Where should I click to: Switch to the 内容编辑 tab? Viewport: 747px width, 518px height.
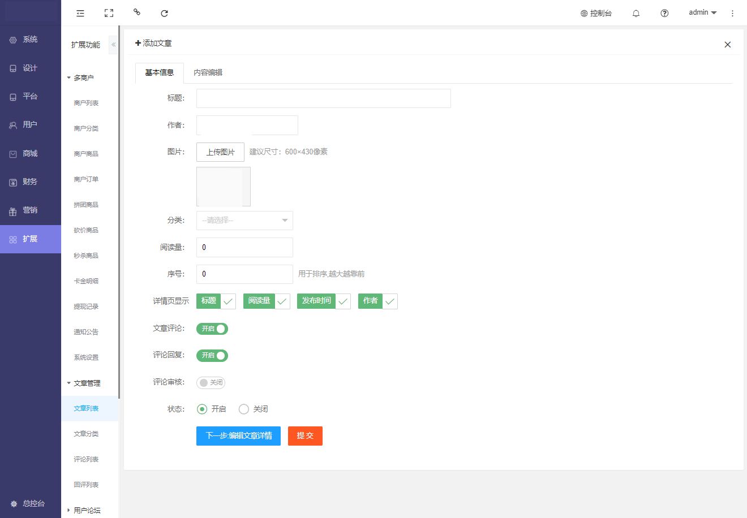tap(208, 72)
